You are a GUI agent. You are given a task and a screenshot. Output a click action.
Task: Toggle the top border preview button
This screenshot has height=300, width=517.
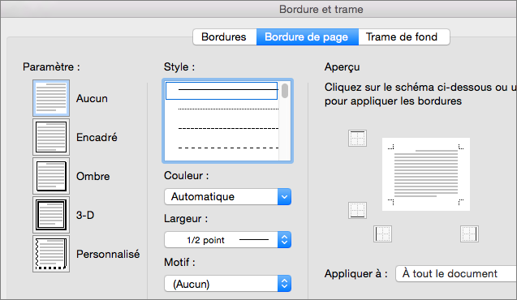357,139
